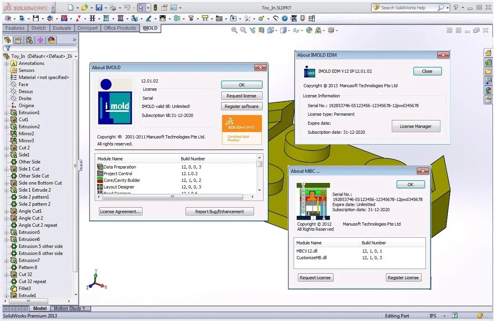
Task: Activate the Select cursor tool
Action: click(141, 7)
